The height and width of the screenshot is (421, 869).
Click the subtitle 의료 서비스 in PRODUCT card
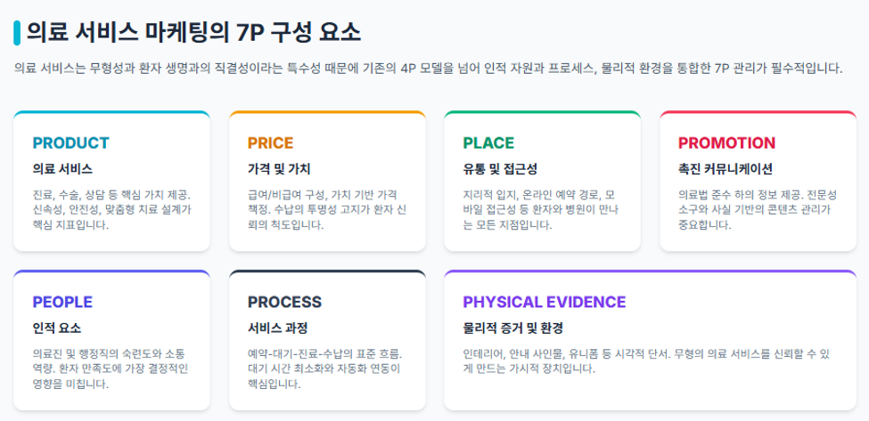(x=62, y=169)
